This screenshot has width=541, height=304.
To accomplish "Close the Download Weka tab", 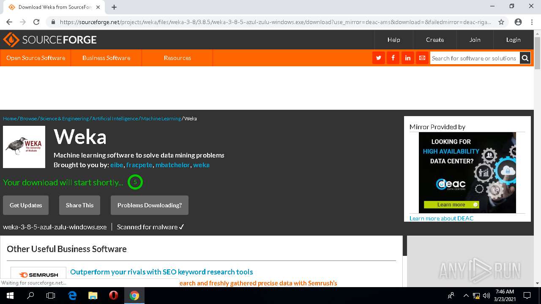I will coord(98,7).
